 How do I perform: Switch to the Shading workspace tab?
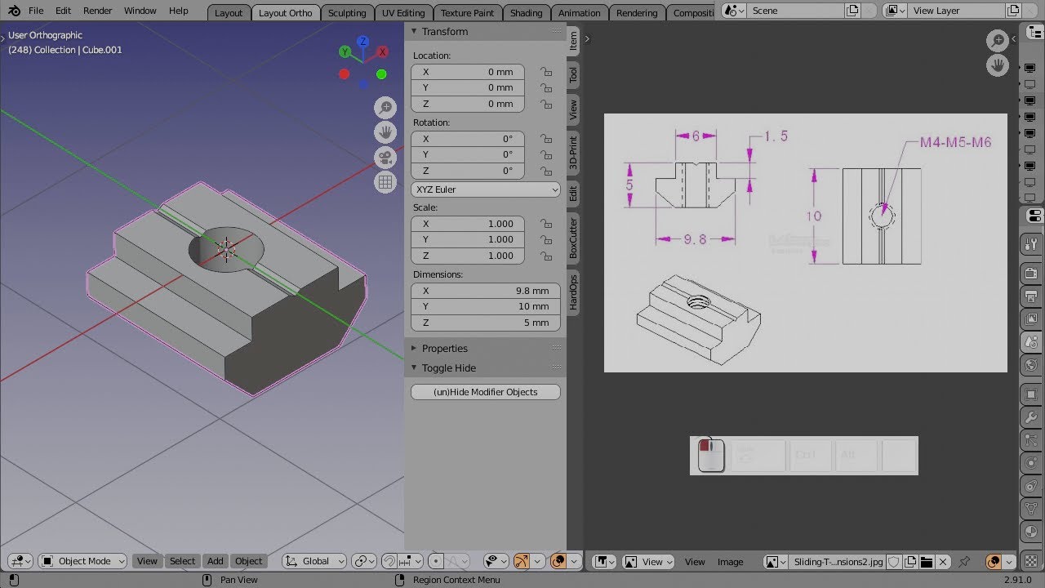(x=526, y=13)
